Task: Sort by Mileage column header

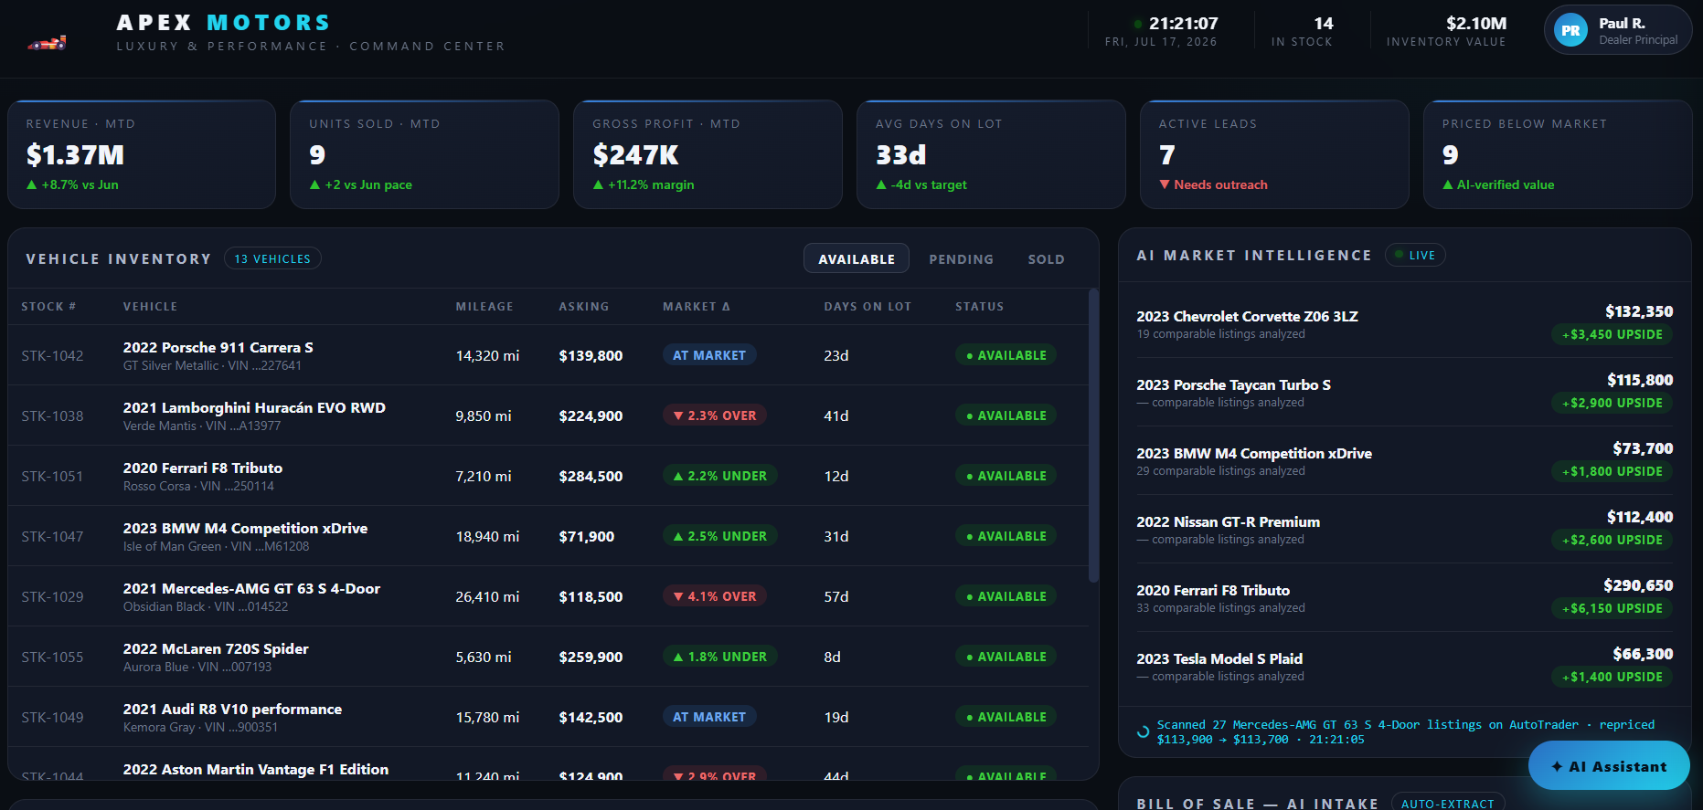Action: click(484, 307)
